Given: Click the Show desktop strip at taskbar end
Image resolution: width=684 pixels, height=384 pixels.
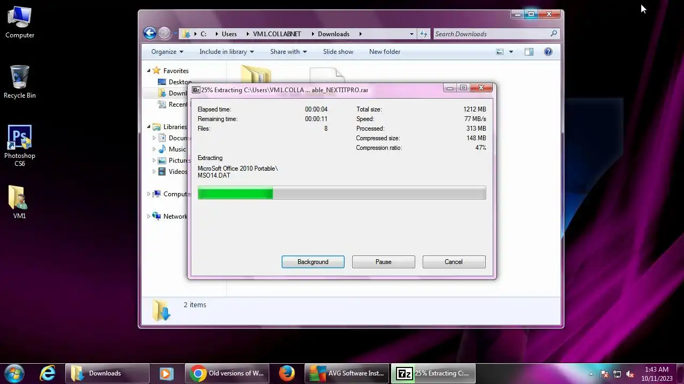Looking at the screenshot, I should (680, 373).
